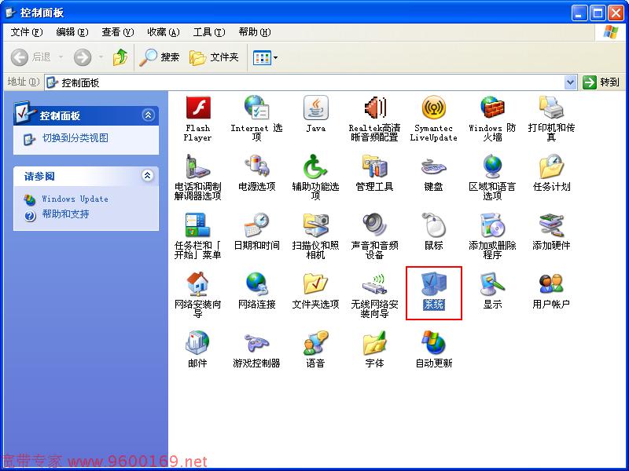
Task: Open the Java control panel icon
Action: pyautogui.click(x=316, y=114)
